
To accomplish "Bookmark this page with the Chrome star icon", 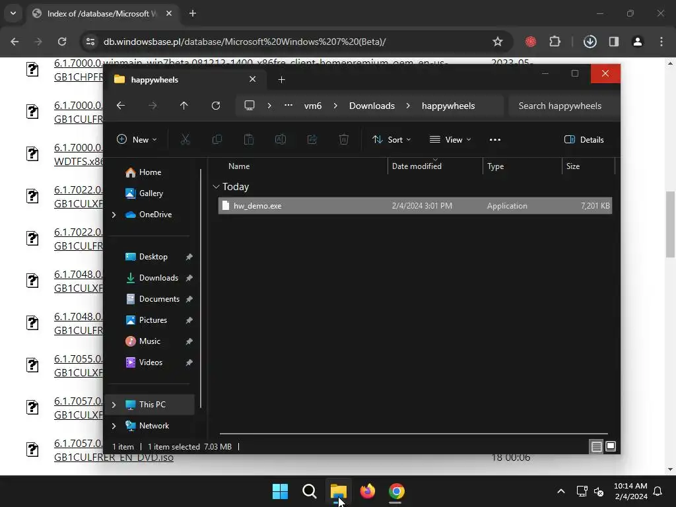I will [498, 42].
